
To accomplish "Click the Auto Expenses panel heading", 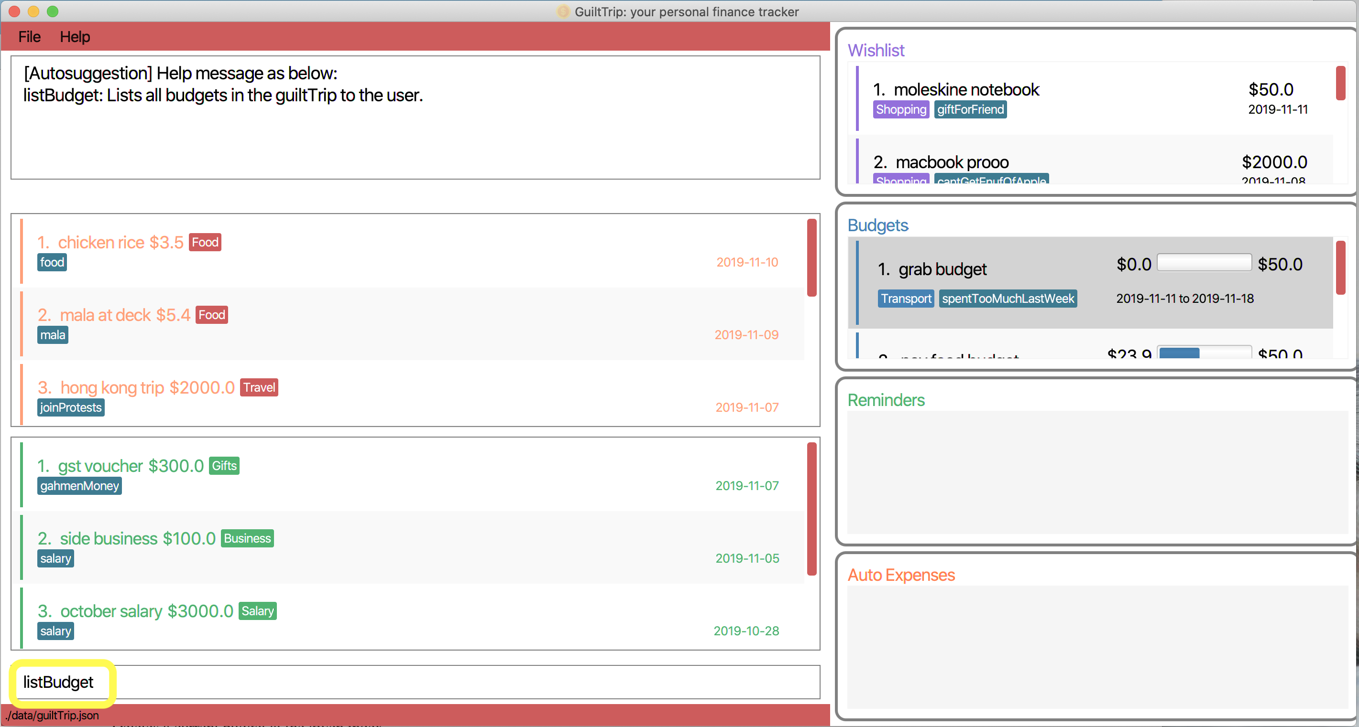I will [x=901, y=575].
